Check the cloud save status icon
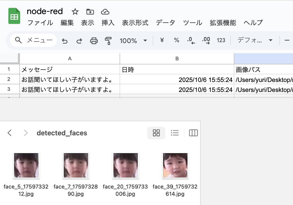Screen dimensions: 293x205 pyautogui.click(x=105, y=12)
